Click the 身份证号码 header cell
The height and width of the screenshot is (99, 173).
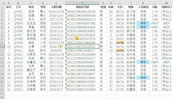click(82, 7)
